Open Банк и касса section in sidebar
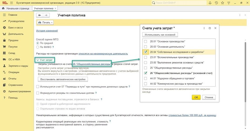Viewport: 250px width, 131px height. click(x=15, y=28)
